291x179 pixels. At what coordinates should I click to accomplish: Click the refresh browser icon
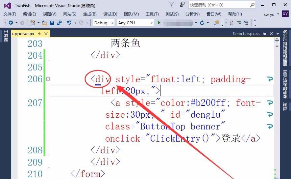(x=202, y=23)
